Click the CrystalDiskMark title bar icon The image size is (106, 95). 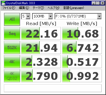coord(3,3)
